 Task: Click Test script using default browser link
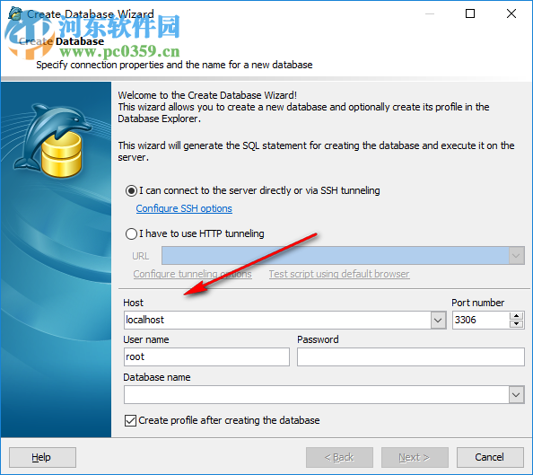click(x=339, y=274)
